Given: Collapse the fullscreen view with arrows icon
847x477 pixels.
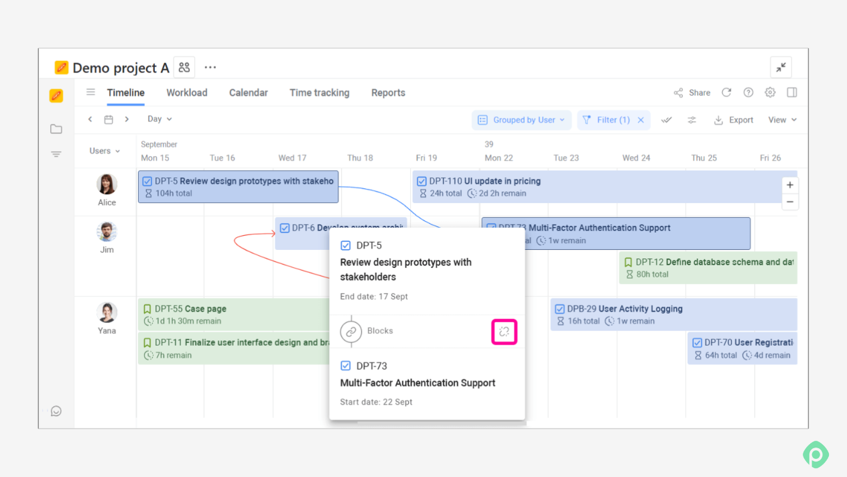Looking at the screenshot, I should pyautogui.click(x=781, y=67).
